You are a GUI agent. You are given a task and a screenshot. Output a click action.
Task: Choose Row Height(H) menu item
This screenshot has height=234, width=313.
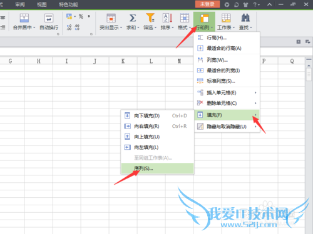[x=227, y=37]
